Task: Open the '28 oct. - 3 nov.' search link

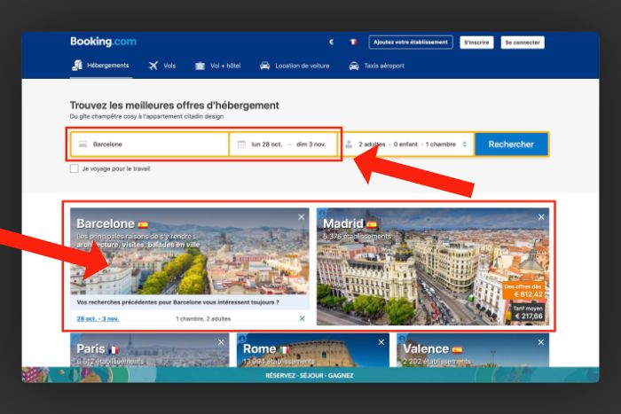Action: [98, 318]
